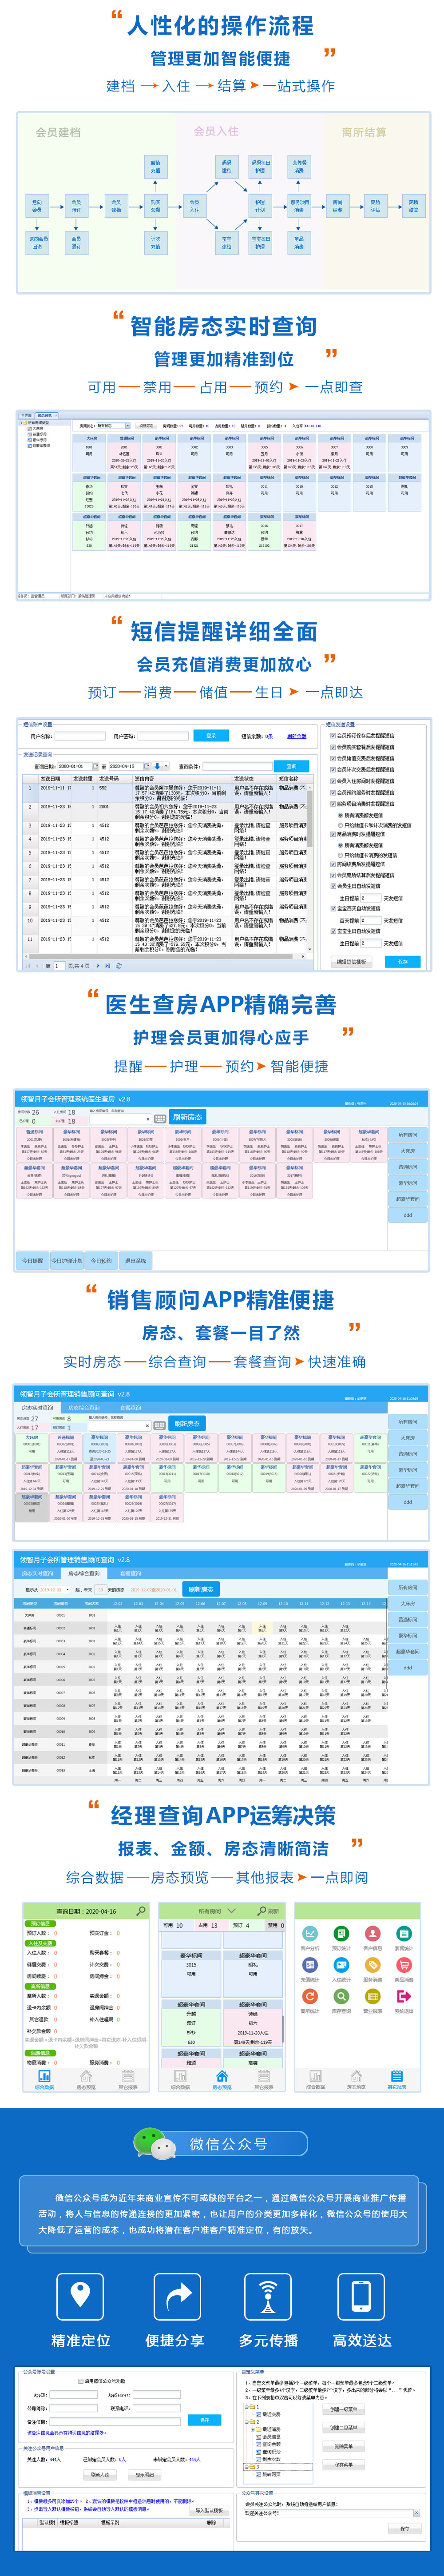Tap the 入住统计 icon
Screen dimensions: 444x2576
tap(342, 1966)
